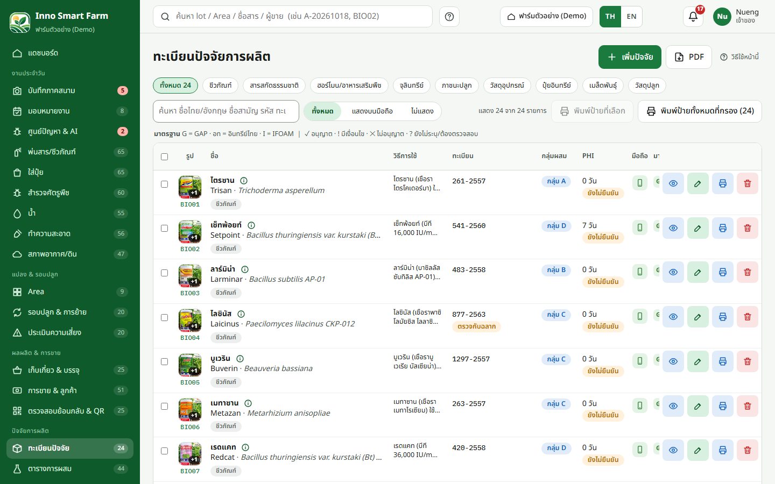
Task: Check the box for Setpoint BIO02 row
Action: [165, 228]
